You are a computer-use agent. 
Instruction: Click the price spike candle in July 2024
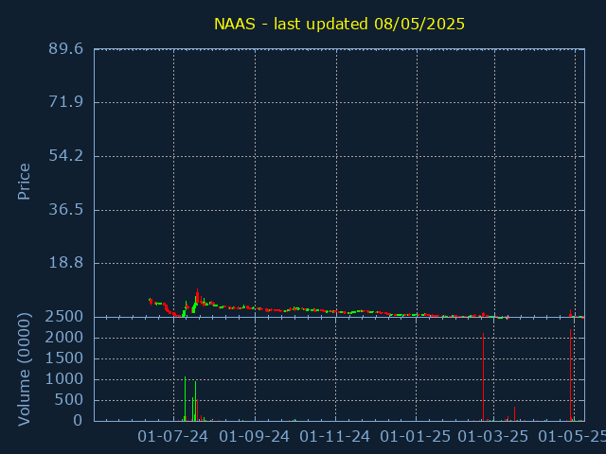coord(197,297)
